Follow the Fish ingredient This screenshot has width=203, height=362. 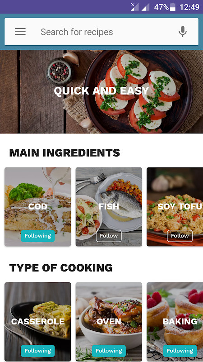point(109,236)
